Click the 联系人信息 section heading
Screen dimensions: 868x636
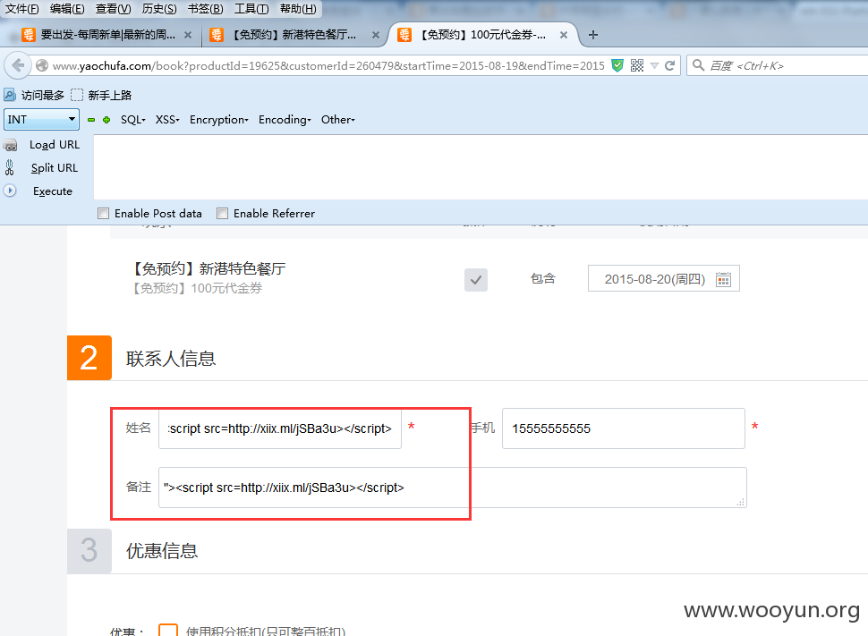pos(171,359)
